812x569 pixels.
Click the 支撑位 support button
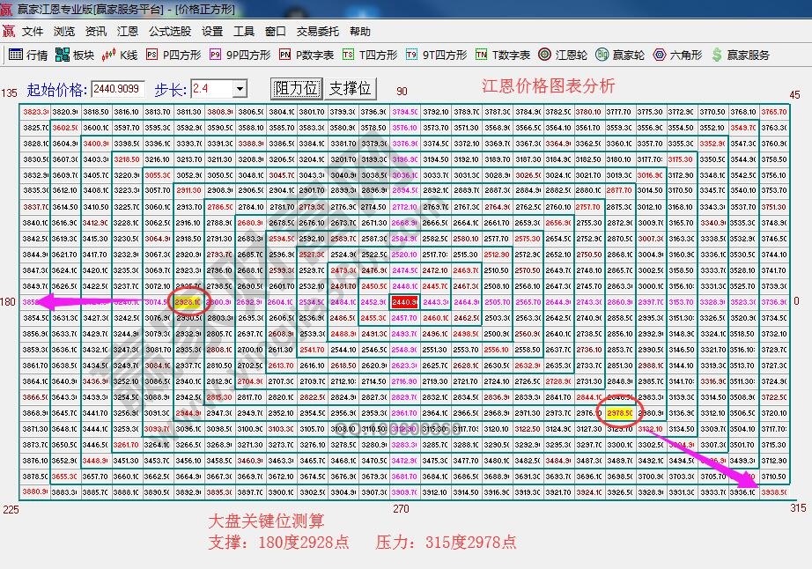(351, 87)
